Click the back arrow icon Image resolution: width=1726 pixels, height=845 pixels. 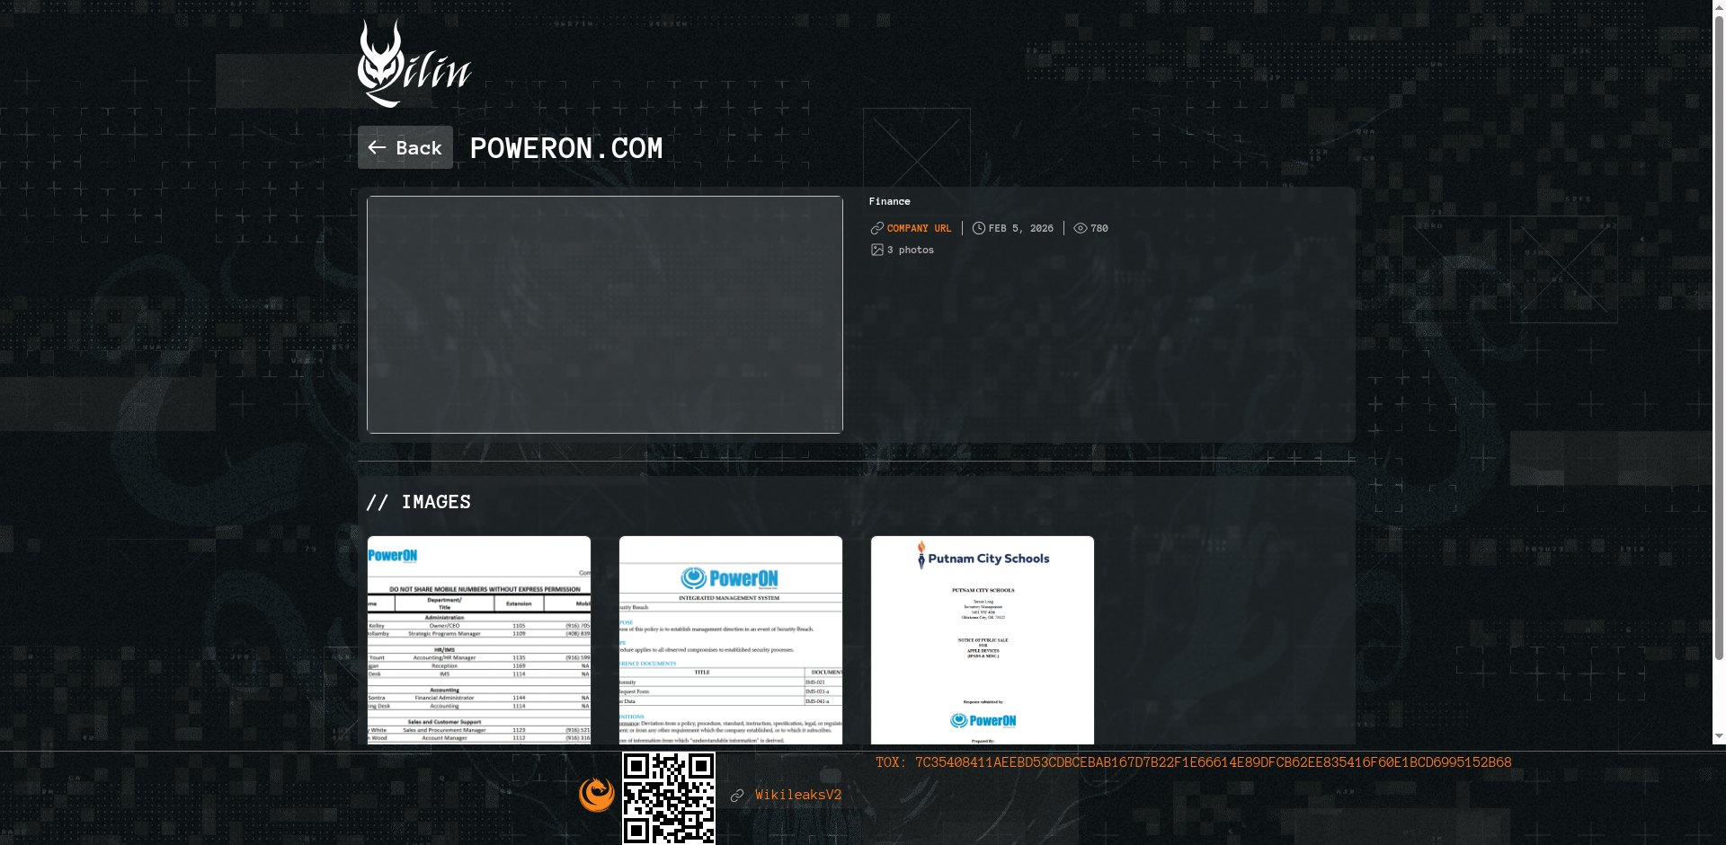[378, 147]
